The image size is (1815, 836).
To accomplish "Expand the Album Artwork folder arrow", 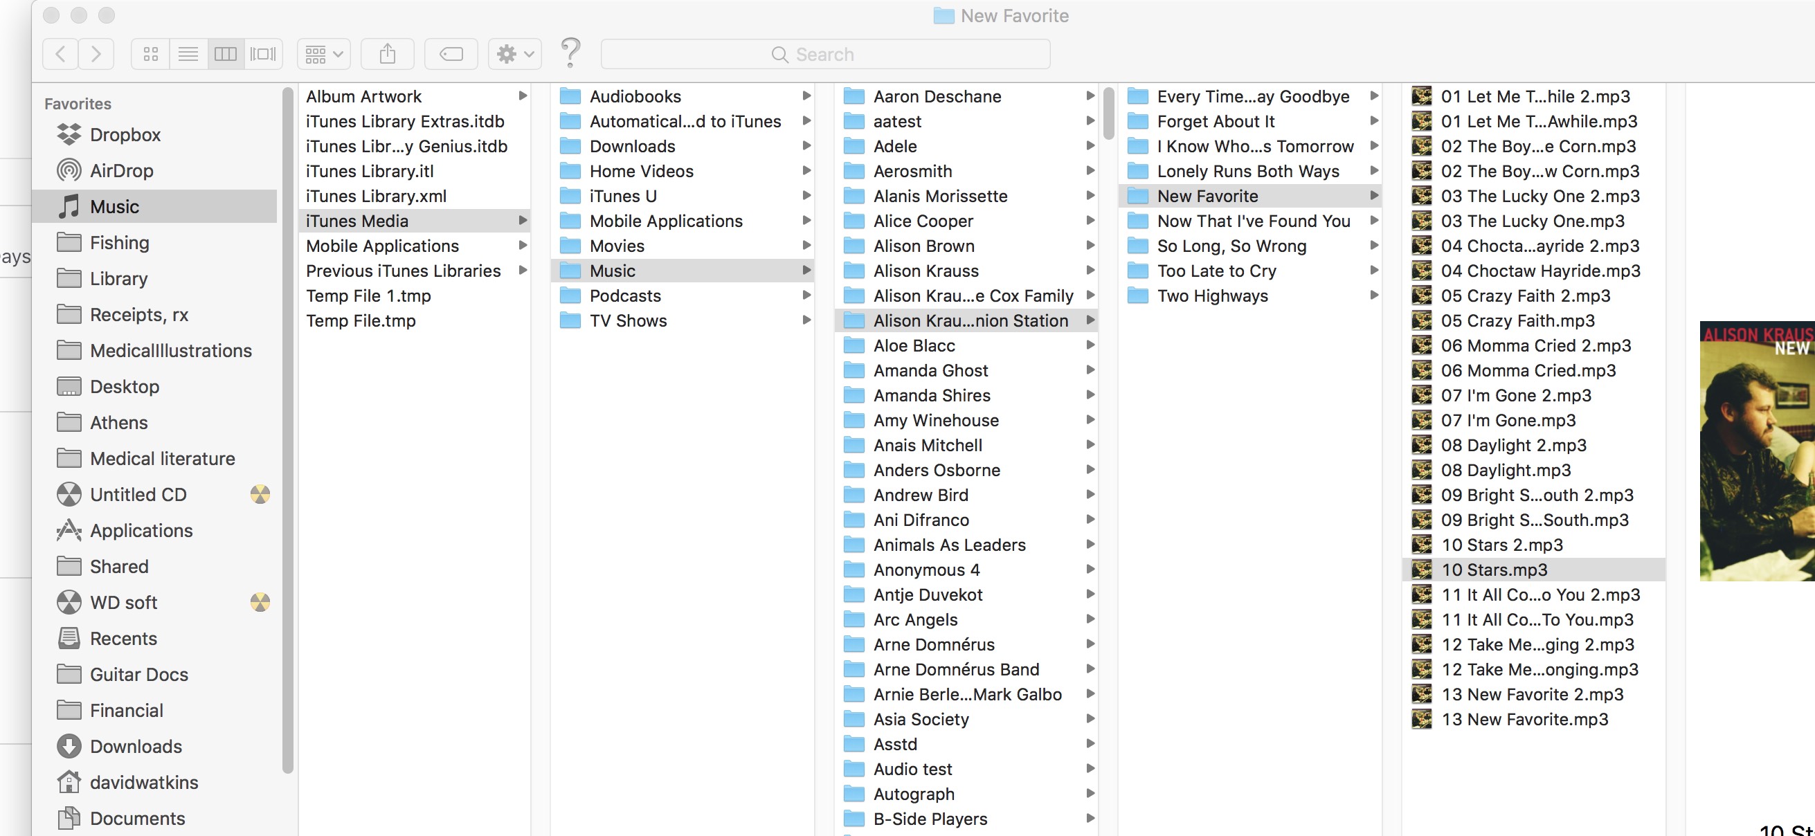I will 523,96.
